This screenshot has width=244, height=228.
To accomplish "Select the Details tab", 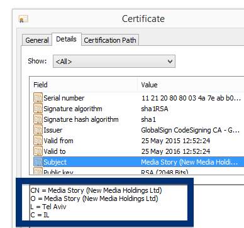I will point(67,39).
